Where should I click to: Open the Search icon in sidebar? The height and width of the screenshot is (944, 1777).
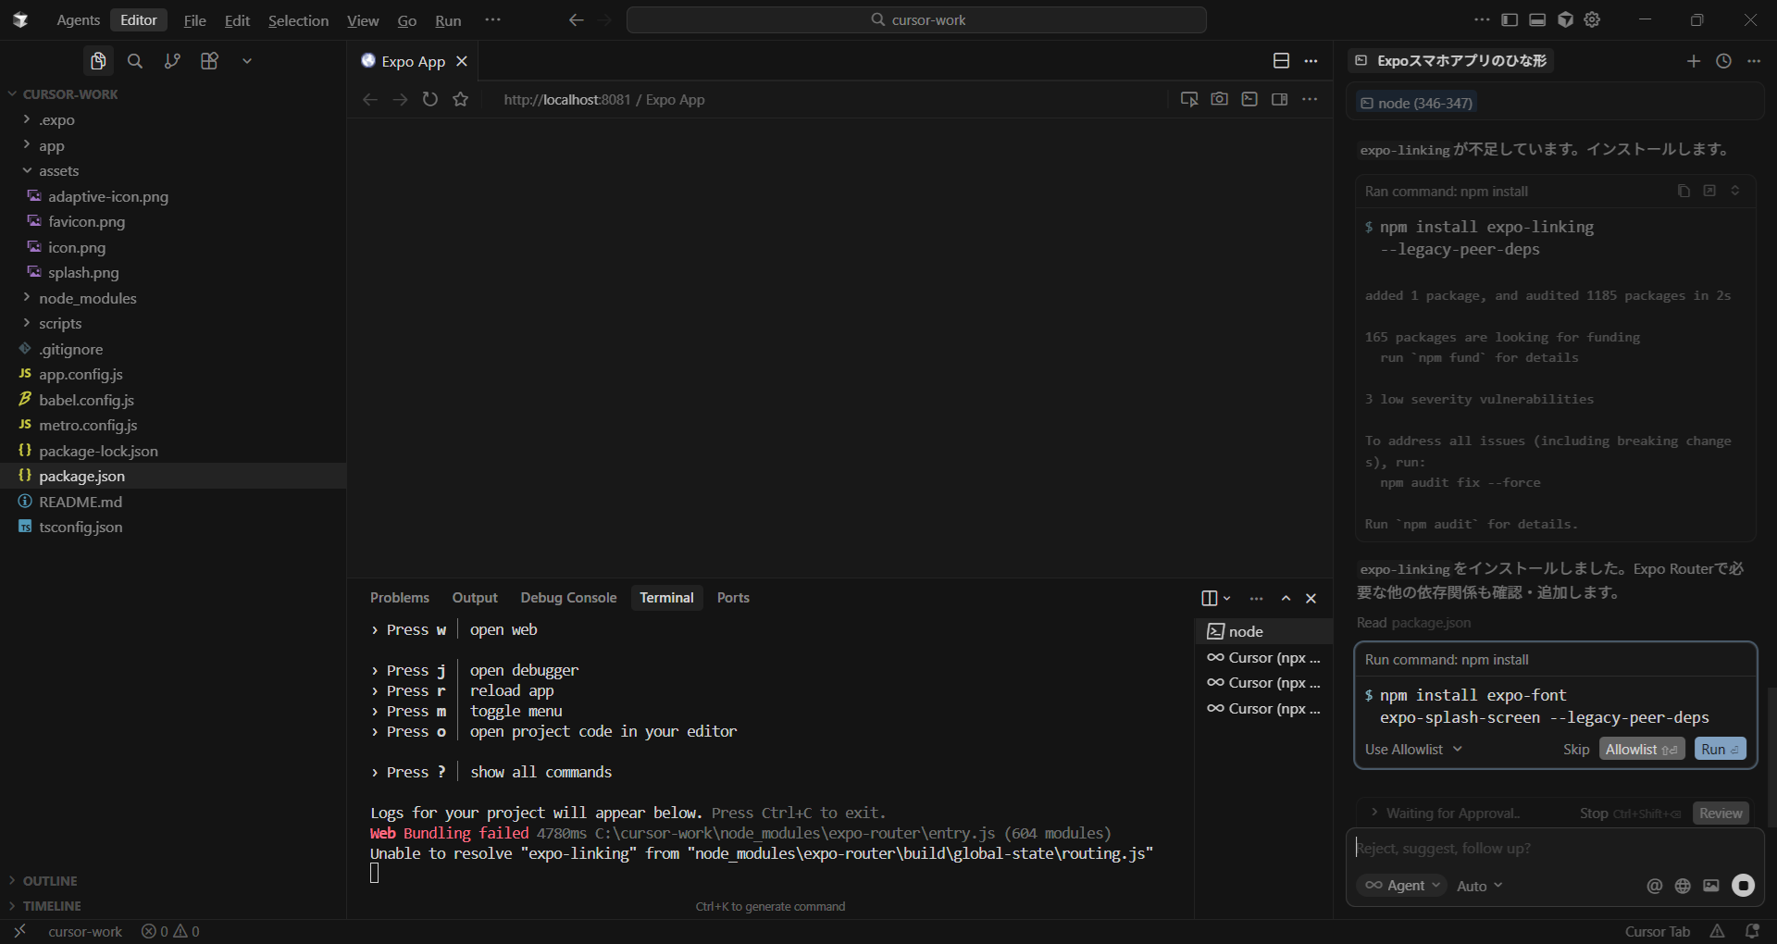point(135,61)
